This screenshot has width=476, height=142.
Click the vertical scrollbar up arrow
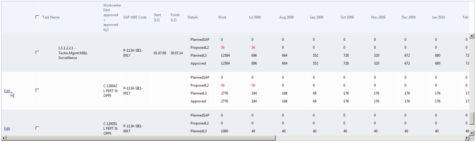(x=472, y=36)
